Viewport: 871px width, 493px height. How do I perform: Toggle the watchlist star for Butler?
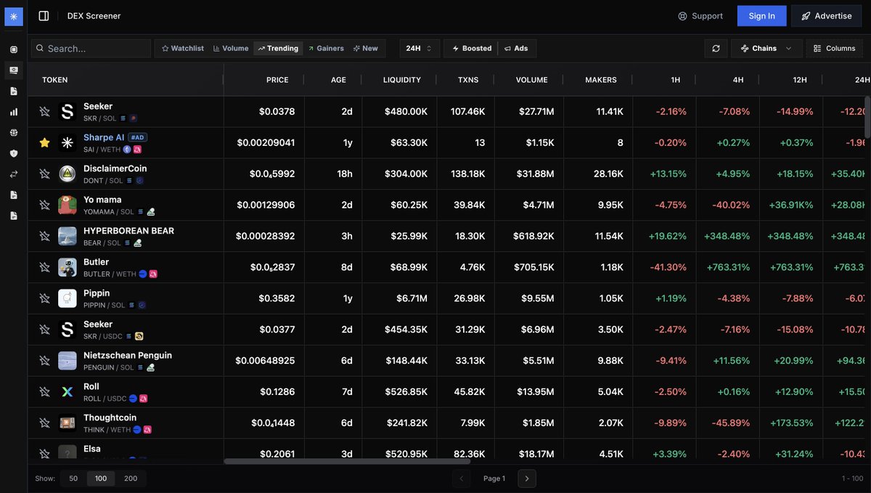tap(44, 267)
